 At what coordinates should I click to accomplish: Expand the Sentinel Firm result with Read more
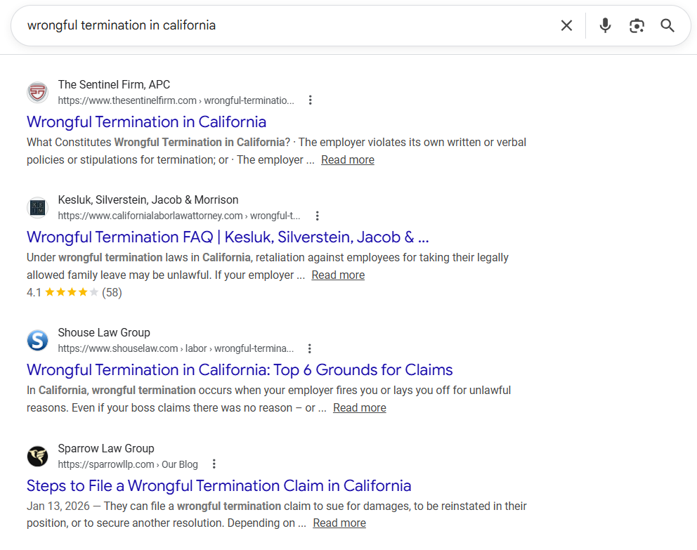pos(347,159)
